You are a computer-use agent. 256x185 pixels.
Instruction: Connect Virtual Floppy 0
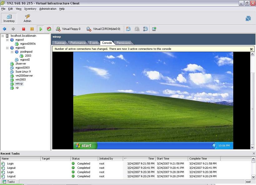68,29
